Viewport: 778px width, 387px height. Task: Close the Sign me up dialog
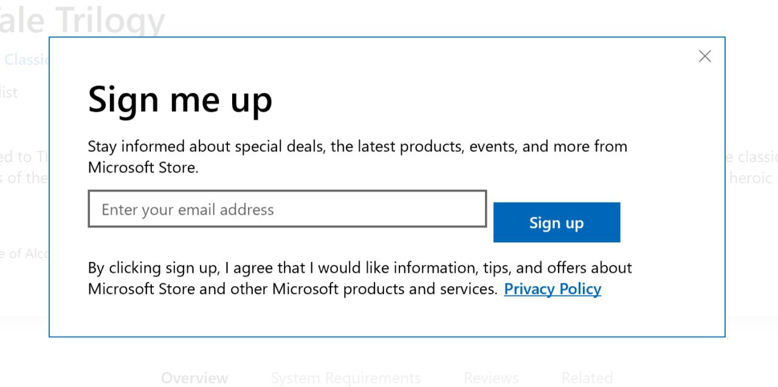pos(704,57)
